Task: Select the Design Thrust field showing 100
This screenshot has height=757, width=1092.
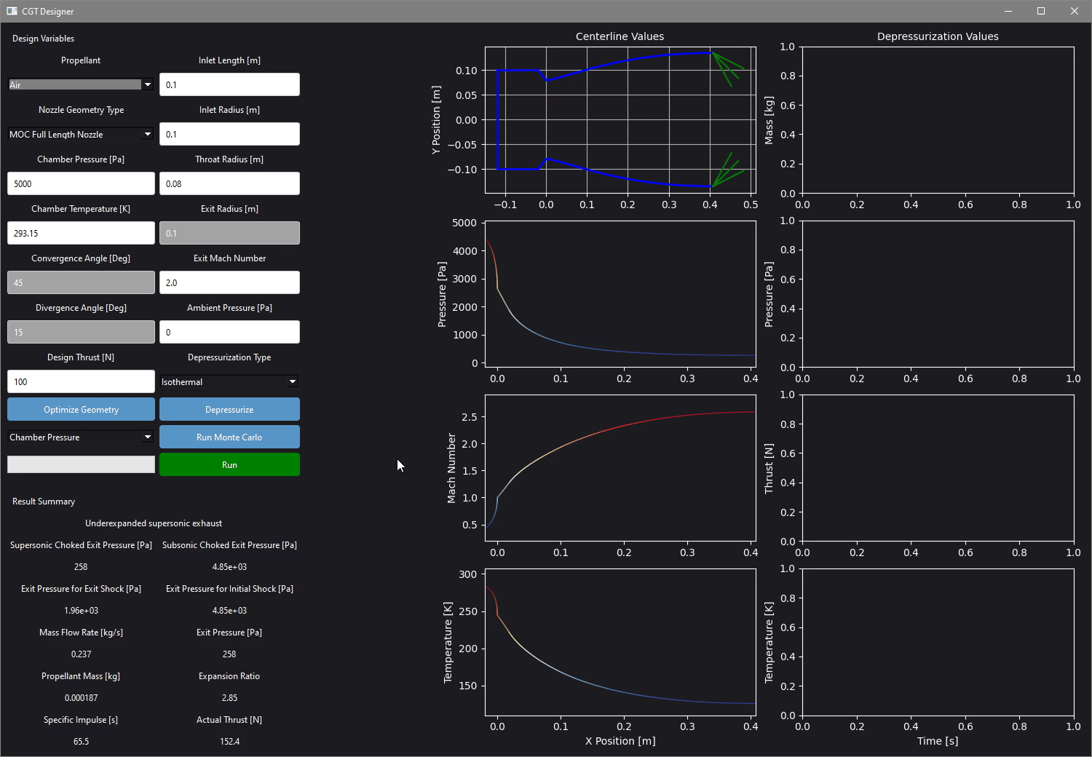Action: (81, 381)
